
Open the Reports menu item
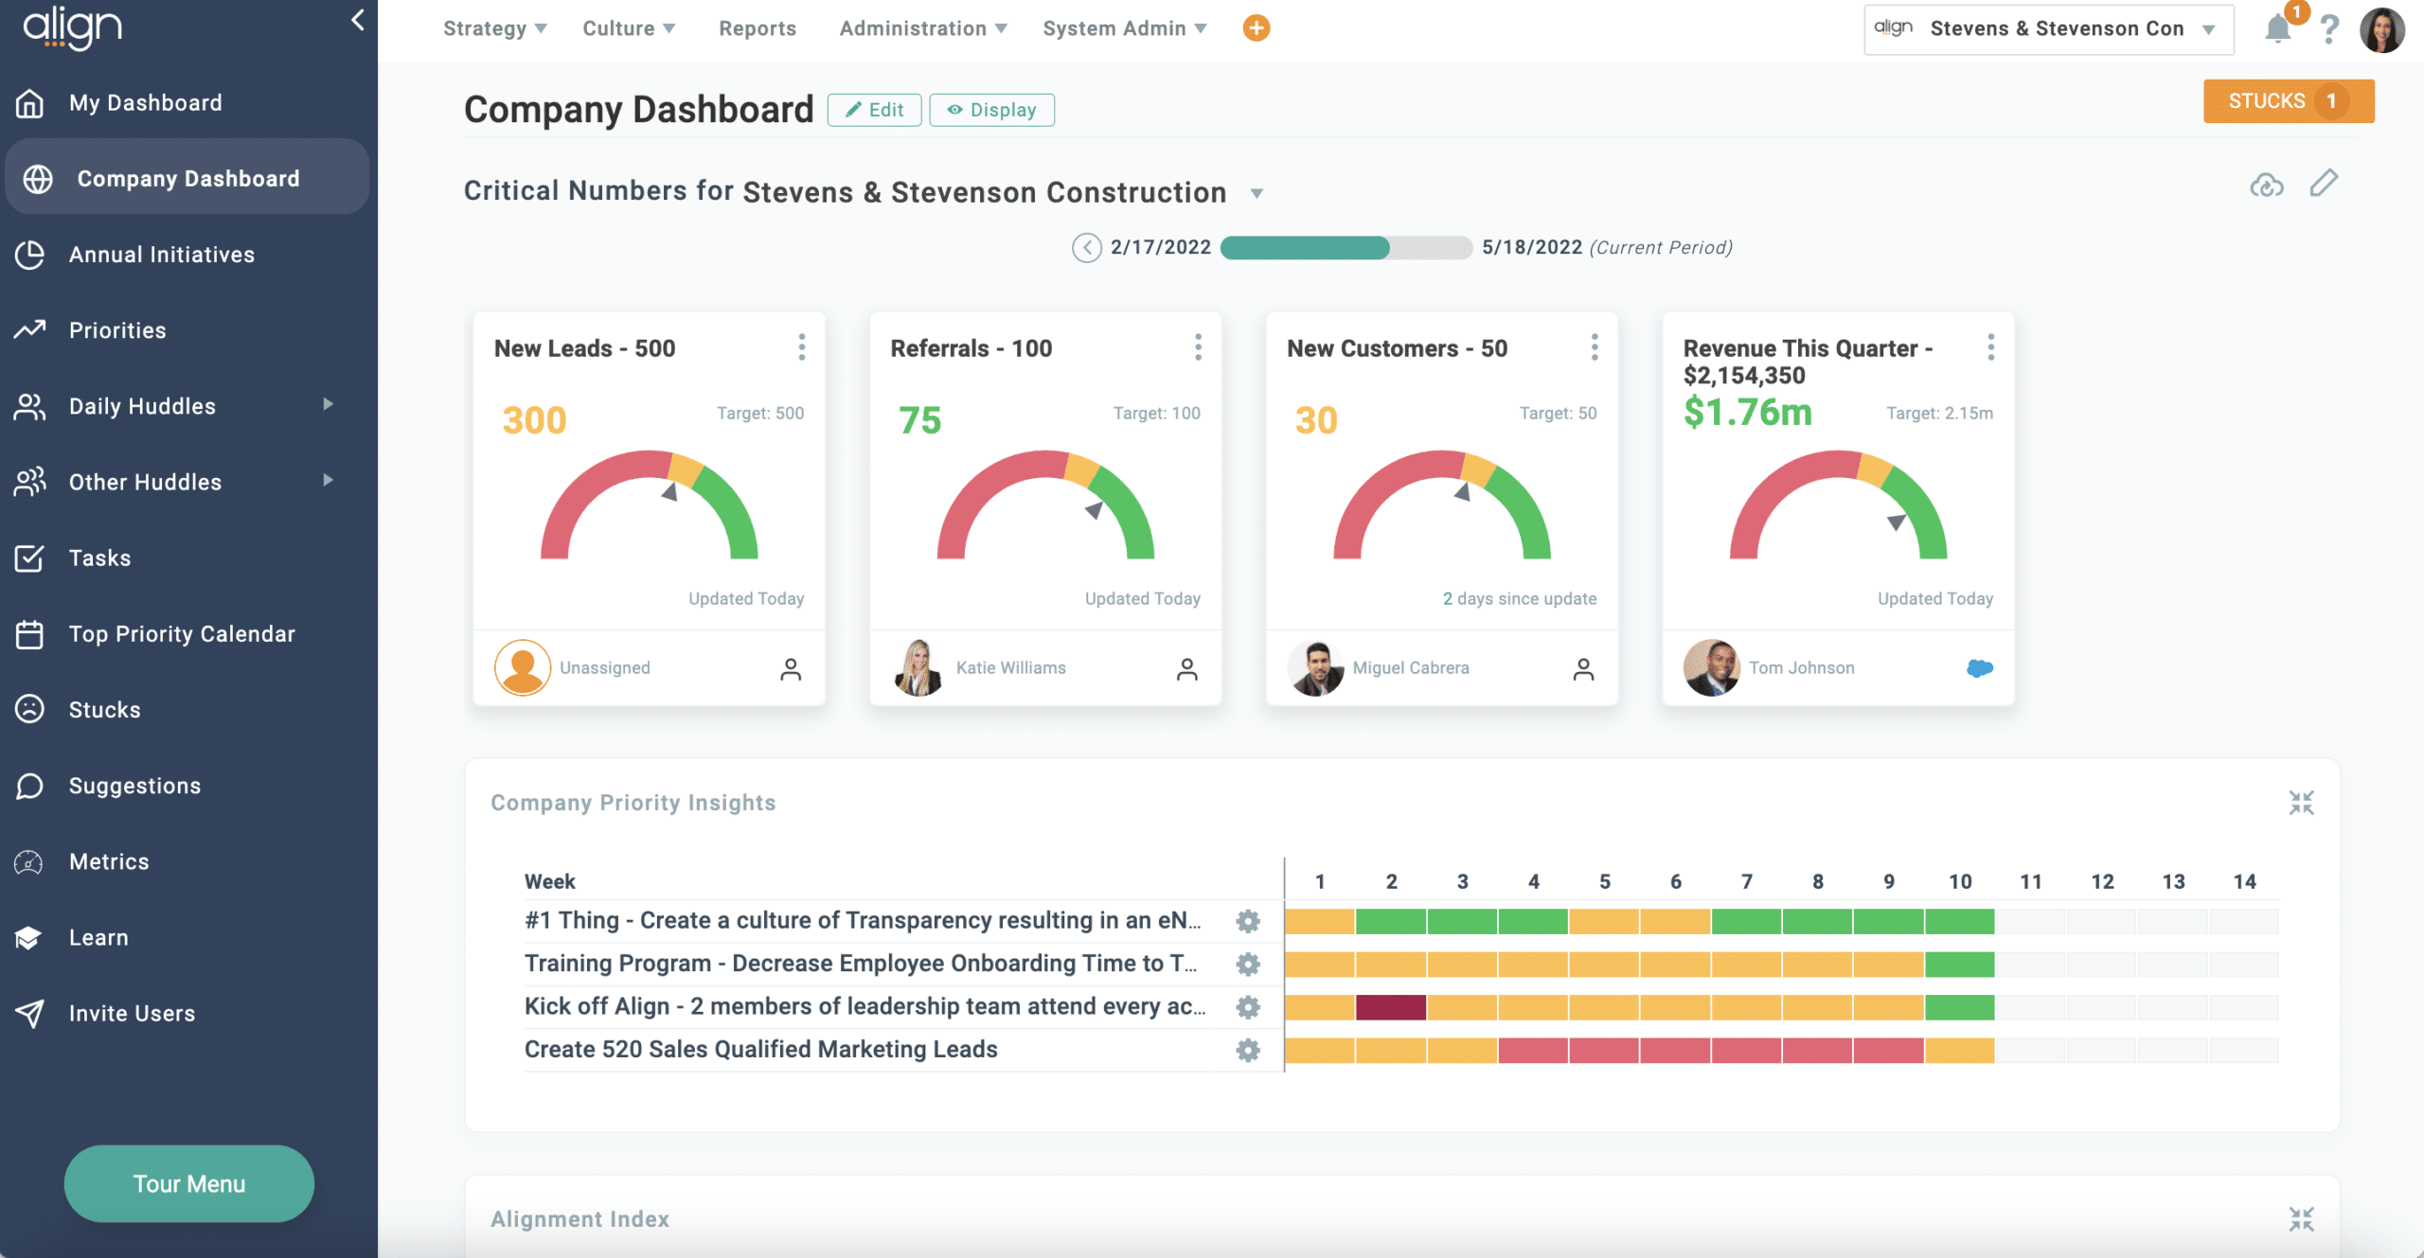coord(757,28)
